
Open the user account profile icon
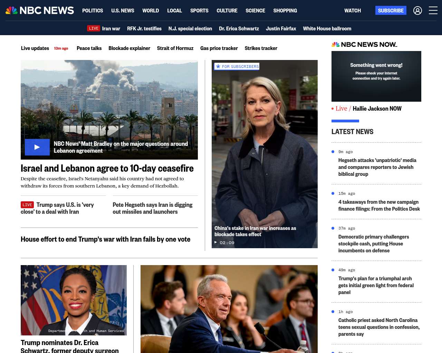[x=417, y=11]
